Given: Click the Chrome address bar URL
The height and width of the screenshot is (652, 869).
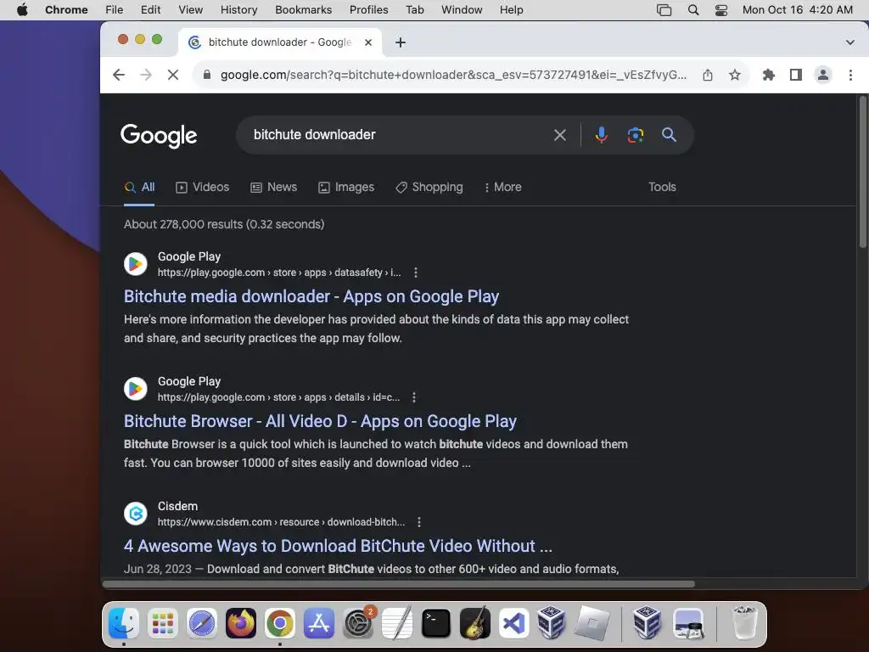Looking at the screenshot, I should click(453, 75).
